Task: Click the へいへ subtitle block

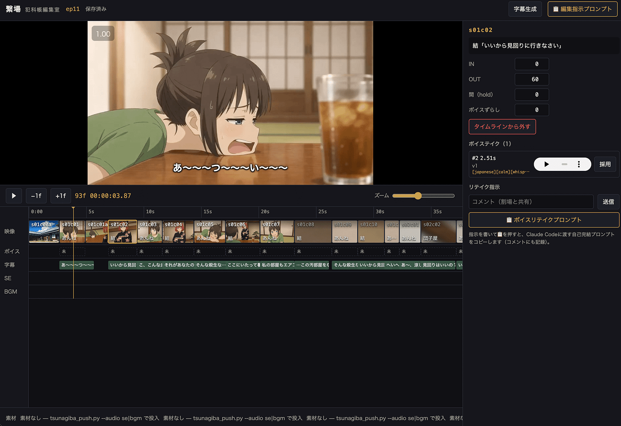Action: coord(392,265)
